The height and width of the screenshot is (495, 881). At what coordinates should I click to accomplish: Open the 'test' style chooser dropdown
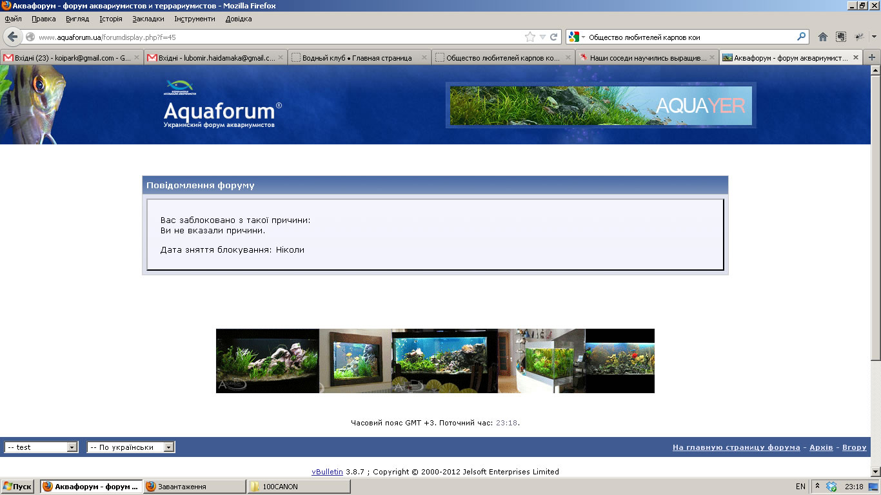pyautogui.click(x=72, y=447)
